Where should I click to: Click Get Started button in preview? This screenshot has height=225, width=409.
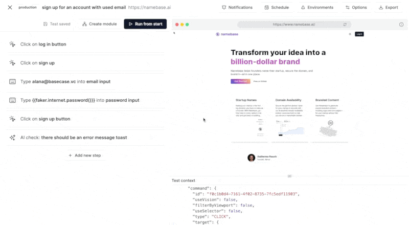(x=240, y=81)
